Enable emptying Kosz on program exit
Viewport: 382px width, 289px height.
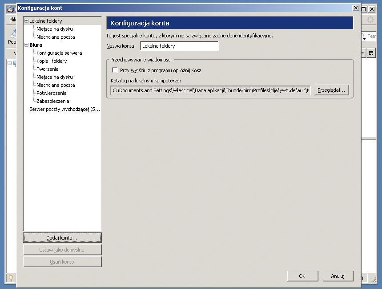coord(115,70)
